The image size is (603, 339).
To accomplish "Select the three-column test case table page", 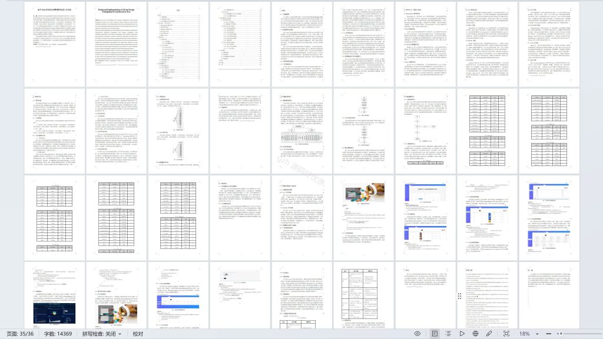I will click(363, 295).
